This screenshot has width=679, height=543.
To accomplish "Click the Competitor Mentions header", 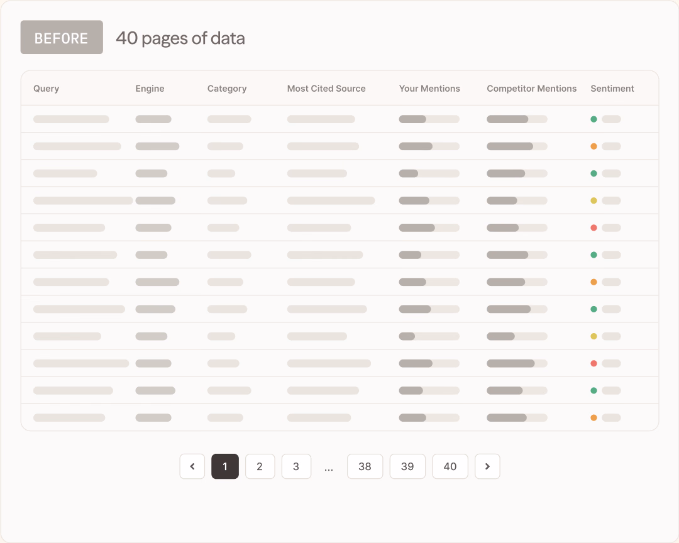I will (x=532, y=89).
